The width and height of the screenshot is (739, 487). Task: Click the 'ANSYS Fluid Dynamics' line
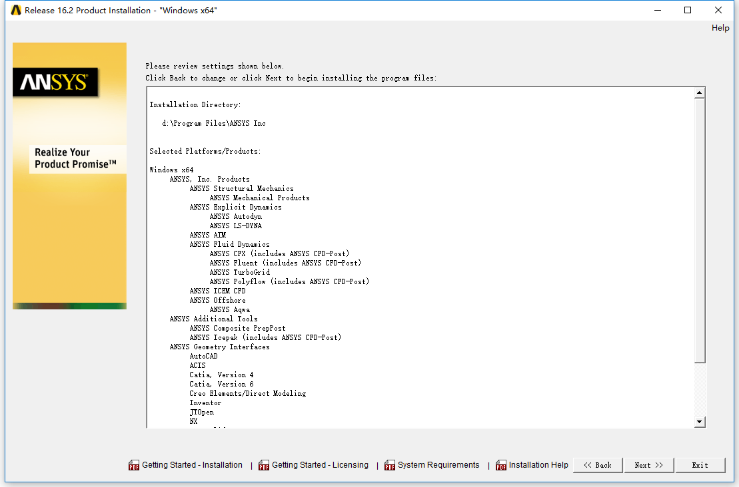[229, 245]
